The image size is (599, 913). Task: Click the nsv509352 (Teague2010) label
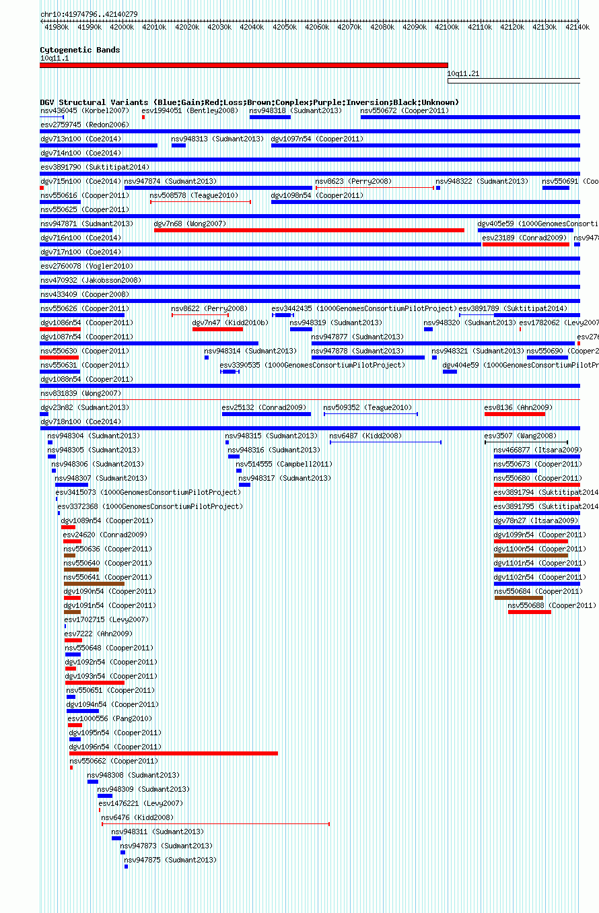pos(367,407)
